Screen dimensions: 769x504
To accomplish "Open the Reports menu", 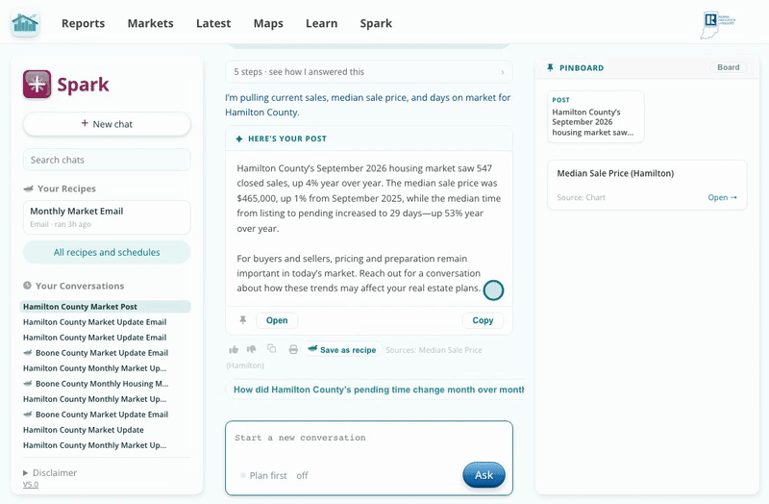I will [84, 23].
